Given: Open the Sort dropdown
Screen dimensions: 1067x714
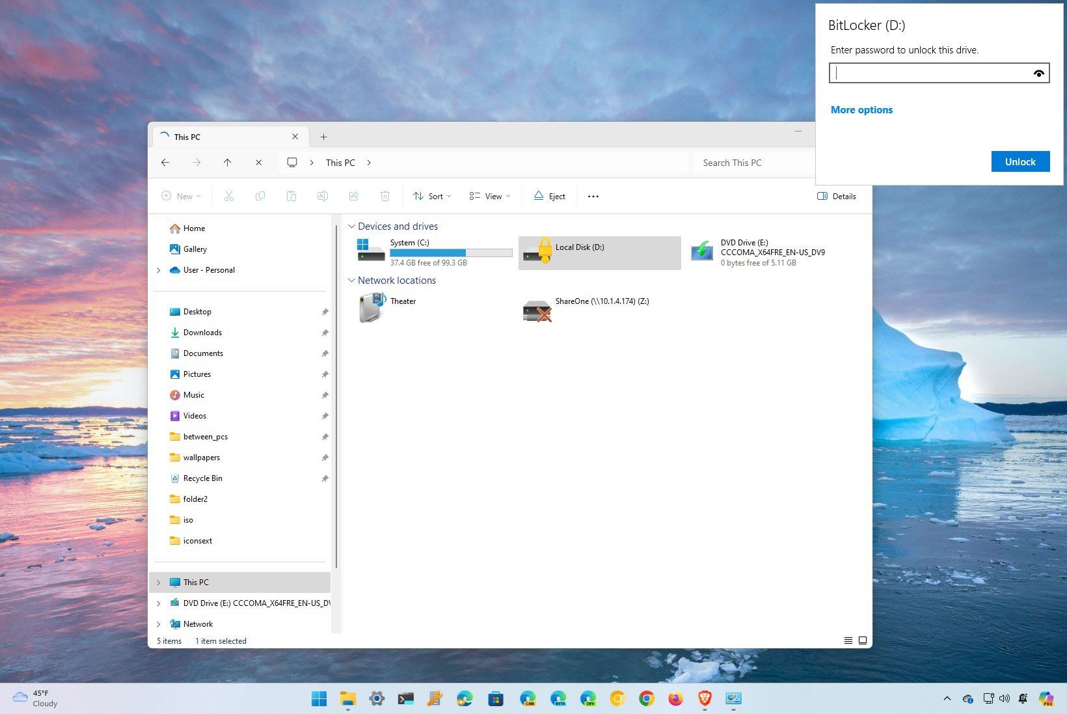Looking at the screenshot, I should click(431, 196).
